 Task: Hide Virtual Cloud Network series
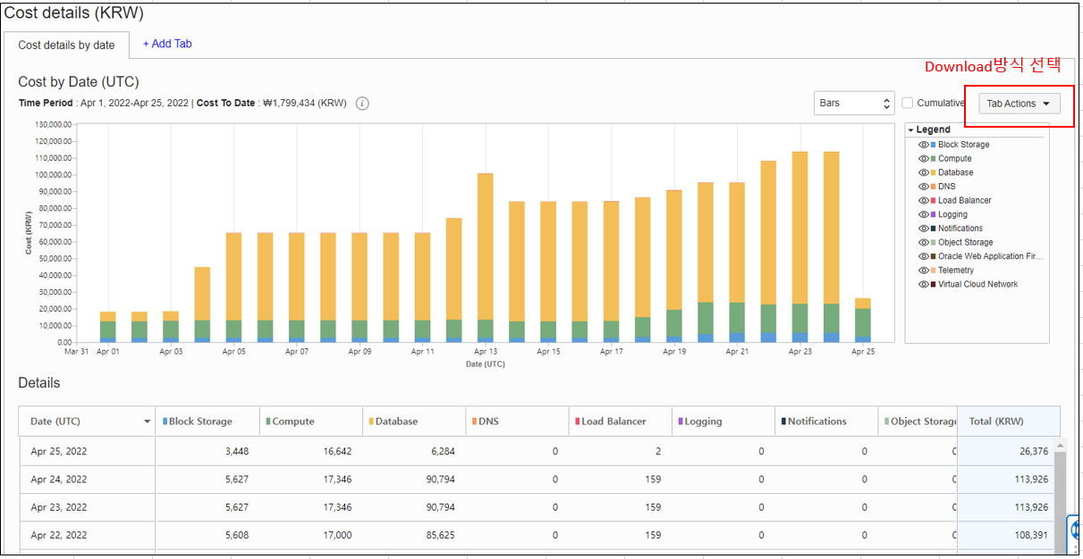click(x=924, y=284)
